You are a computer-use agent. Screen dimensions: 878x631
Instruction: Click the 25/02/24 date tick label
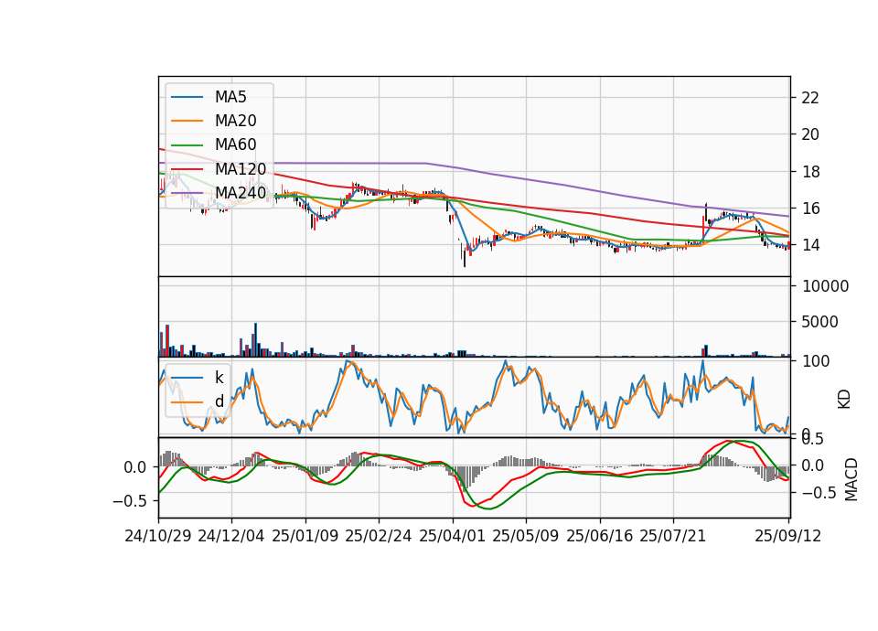pos(379,536)
